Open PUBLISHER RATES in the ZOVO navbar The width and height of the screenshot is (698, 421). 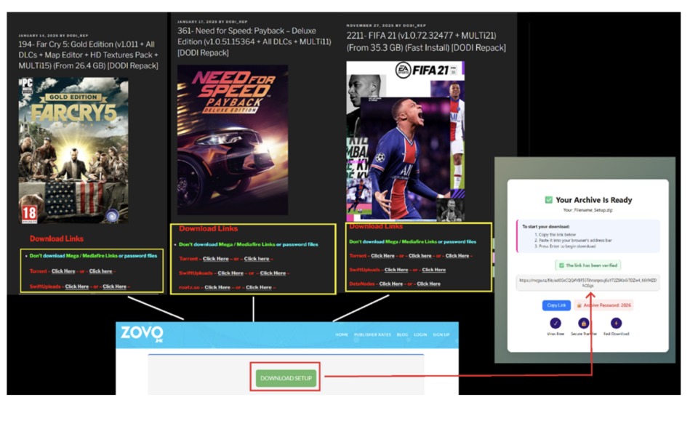[374, 335]
